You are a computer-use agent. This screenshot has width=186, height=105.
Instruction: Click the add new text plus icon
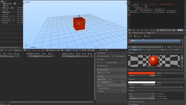[172, 30]
